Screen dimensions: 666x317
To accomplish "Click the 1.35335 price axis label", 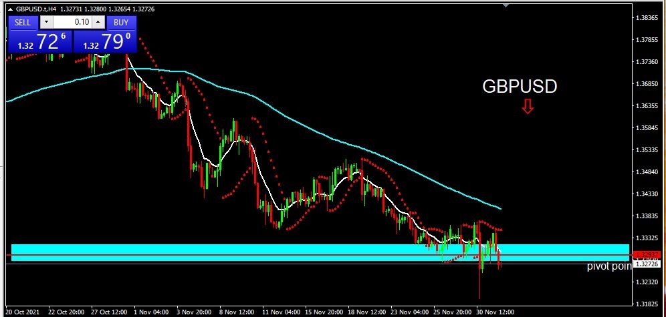I will 647,150.
